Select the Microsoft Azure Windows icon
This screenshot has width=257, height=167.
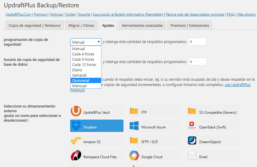134,126
